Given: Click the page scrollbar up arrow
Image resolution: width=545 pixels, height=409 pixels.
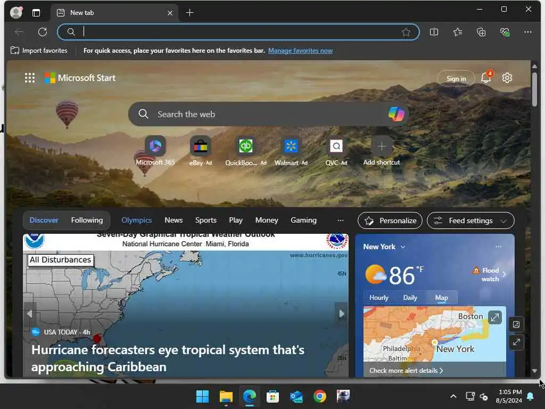Looking at the screenshot, I should 534,66.
